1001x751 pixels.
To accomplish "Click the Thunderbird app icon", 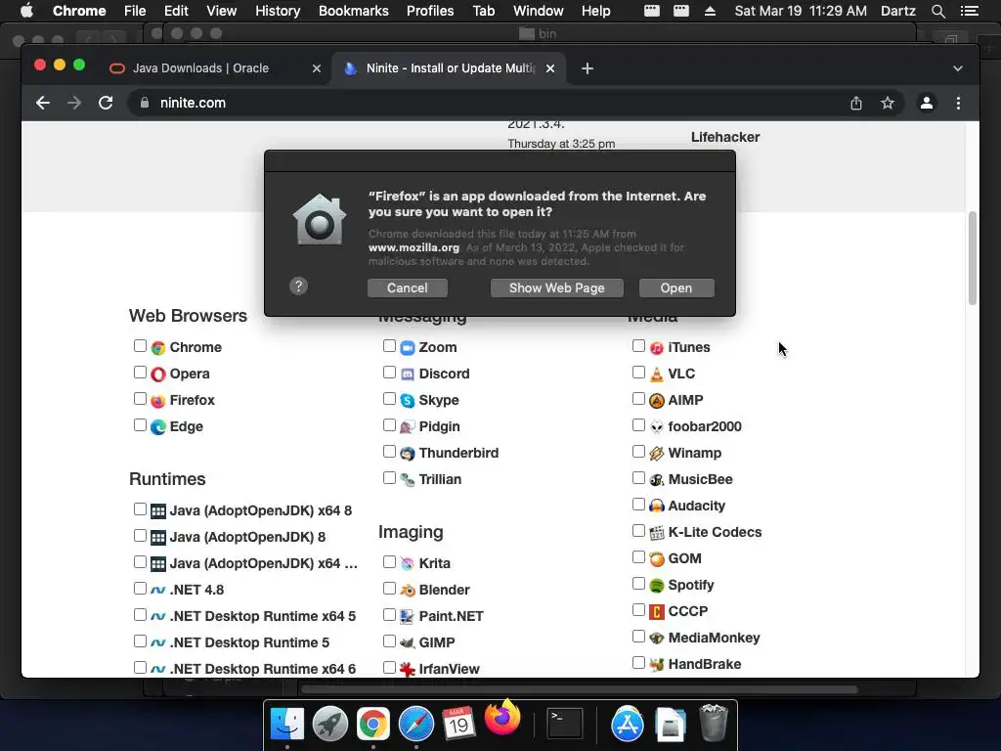I will click(x=408, y=454).
